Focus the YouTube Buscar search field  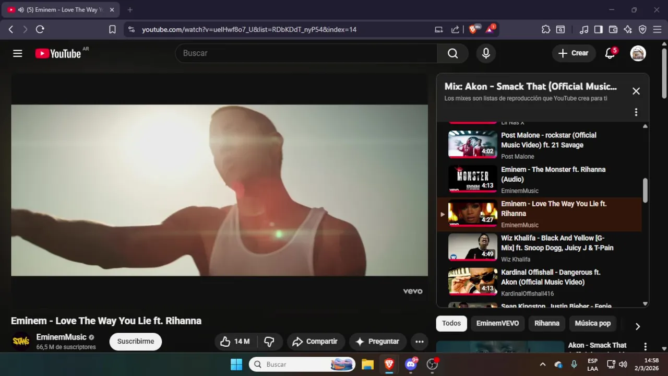tap(307, 53)
